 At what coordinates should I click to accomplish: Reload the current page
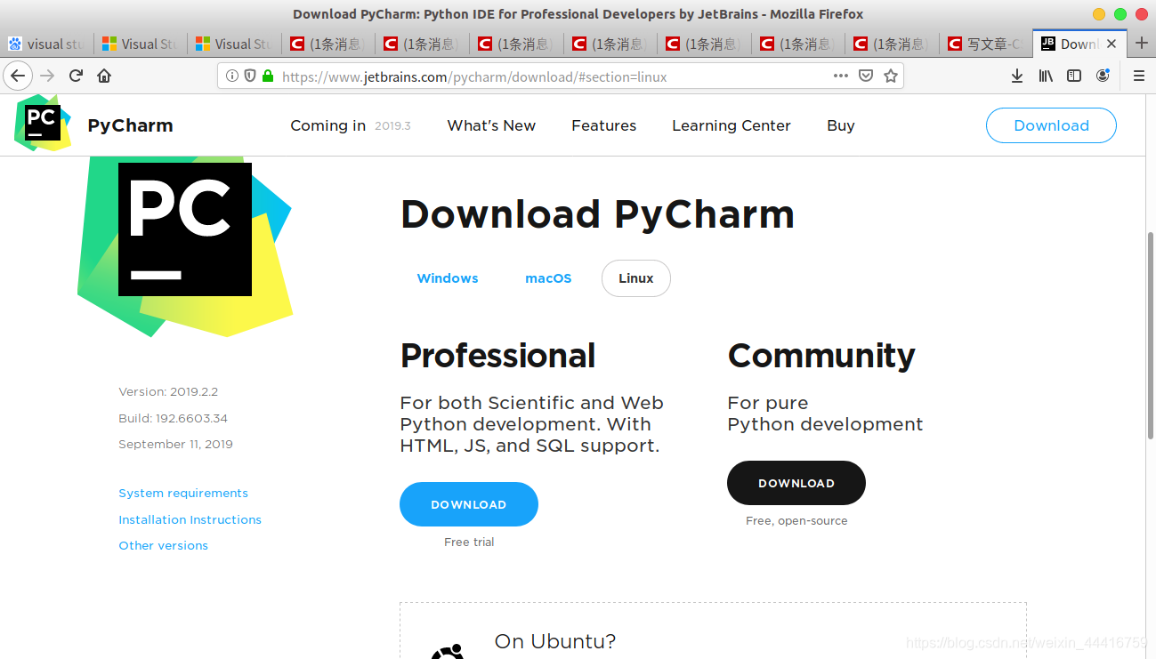click(x=77, y=76)
